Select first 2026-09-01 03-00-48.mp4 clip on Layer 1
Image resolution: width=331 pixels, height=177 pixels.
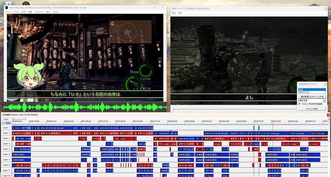click(56, 128)
